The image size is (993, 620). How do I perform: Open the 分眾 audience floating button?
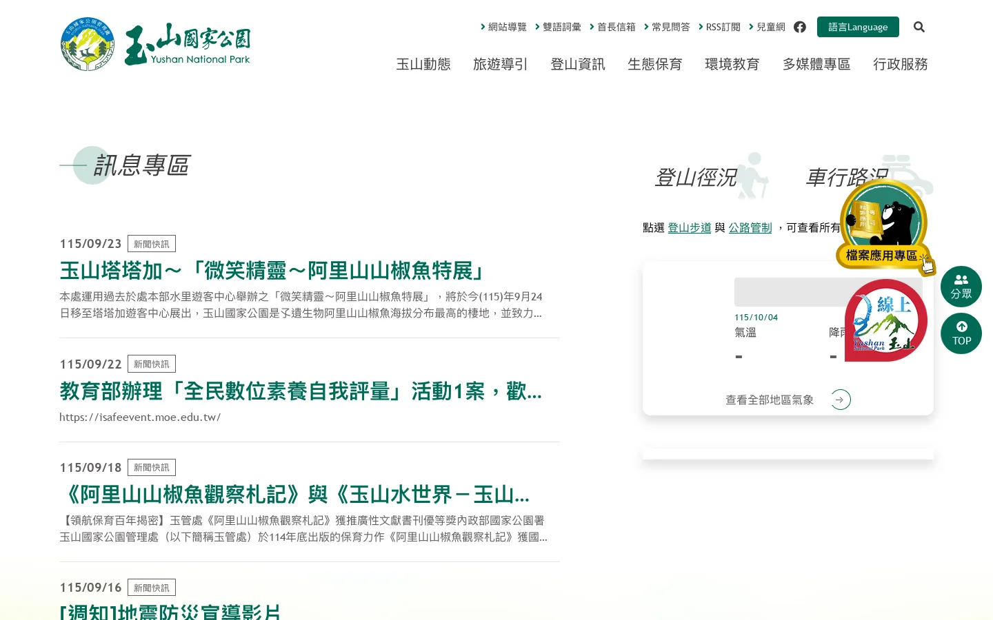click(x=961, y=287)
